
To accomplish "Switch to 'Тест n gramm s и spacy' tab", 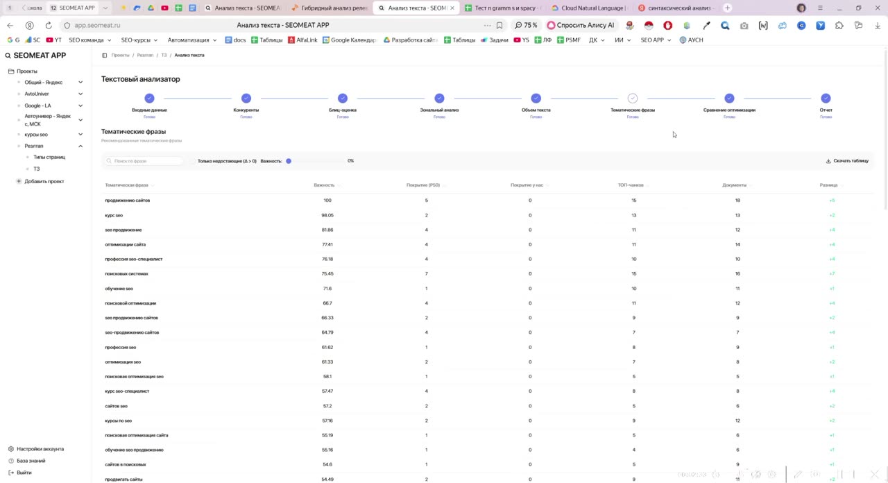I will click(502, 8).
